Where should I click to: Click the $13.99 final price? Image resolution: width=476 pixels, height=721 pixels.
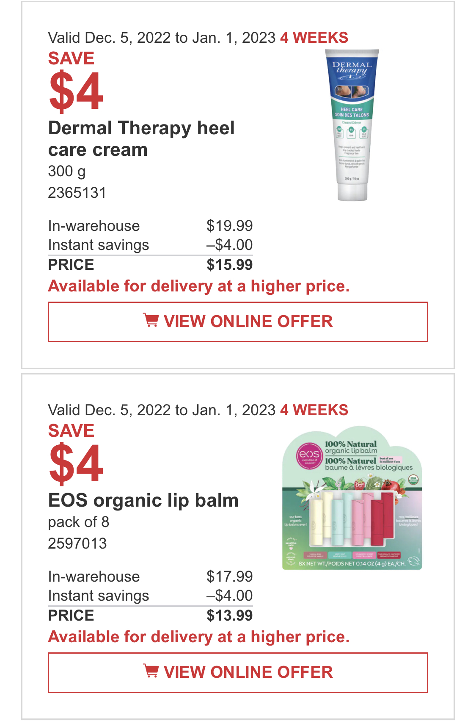pyautogui.click(x=230, y=616)
